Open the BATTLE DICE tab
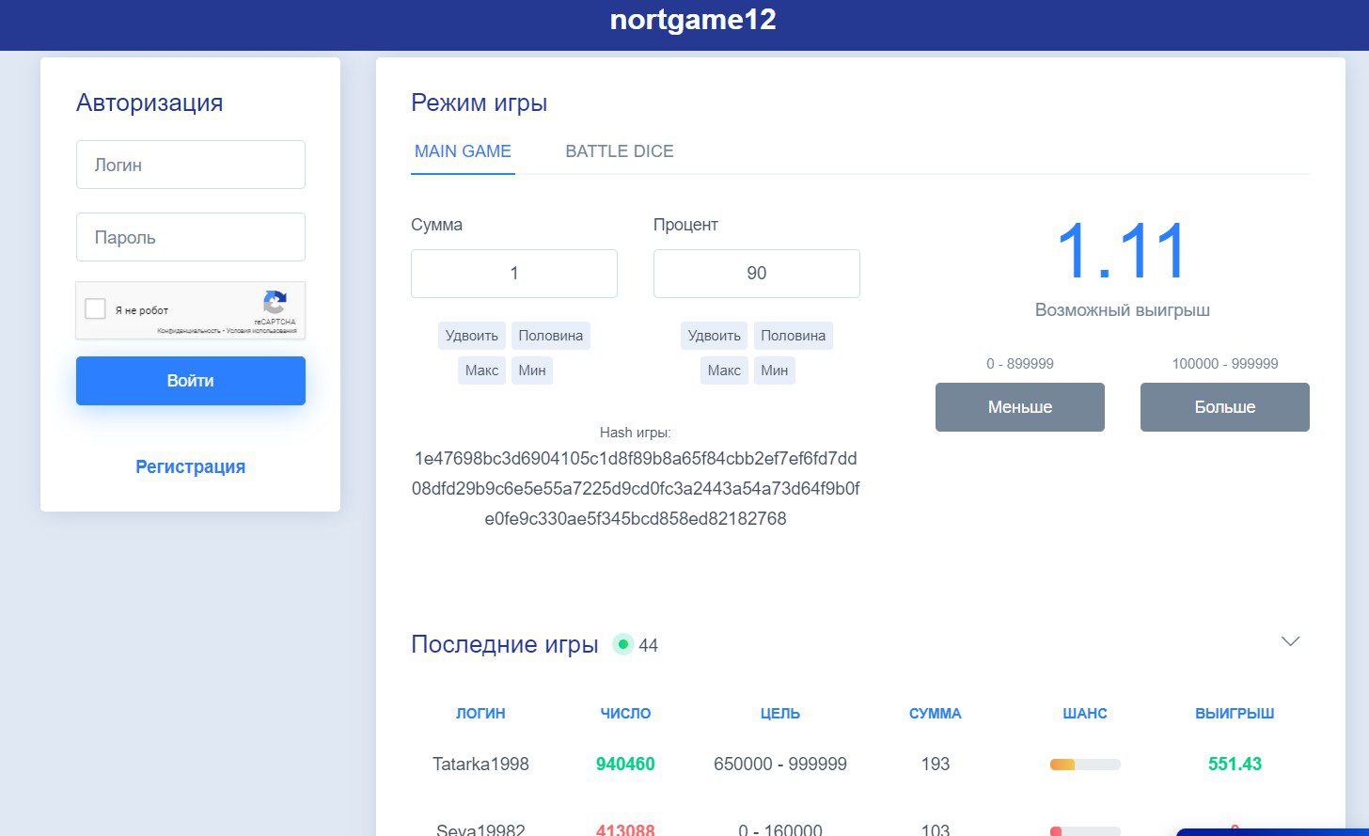Image resolution: width=1369 pixels, height=836 pixels. pyautogui.click(x=620, y=151)
